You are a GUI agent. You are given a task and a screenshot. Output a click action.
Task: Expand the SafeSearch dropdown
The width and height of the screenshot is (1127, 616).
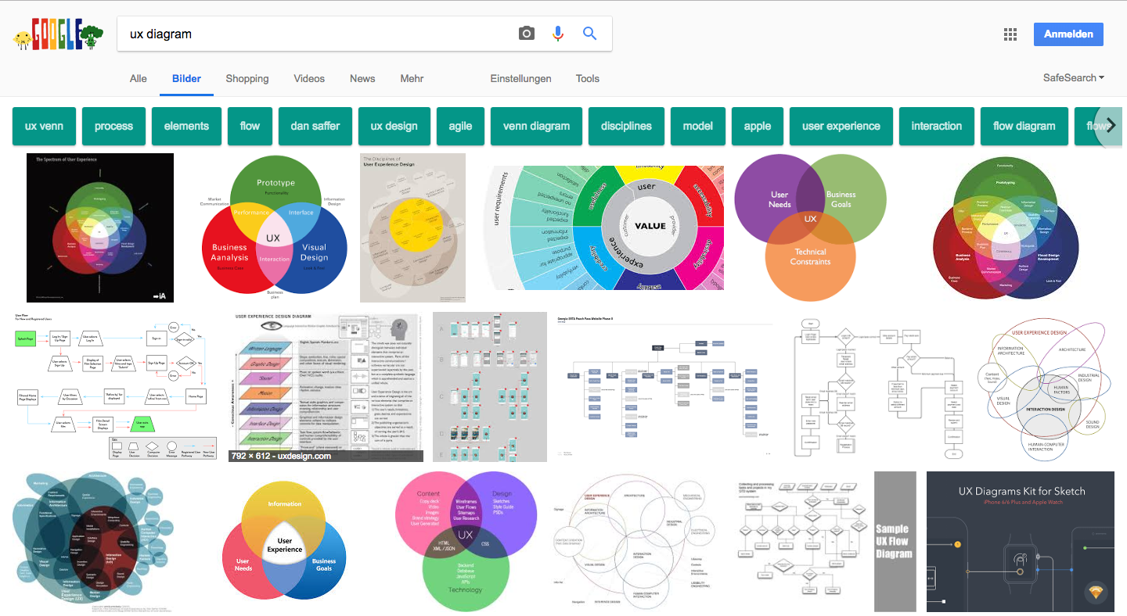pyautogui.click(x=1073, y=78)
